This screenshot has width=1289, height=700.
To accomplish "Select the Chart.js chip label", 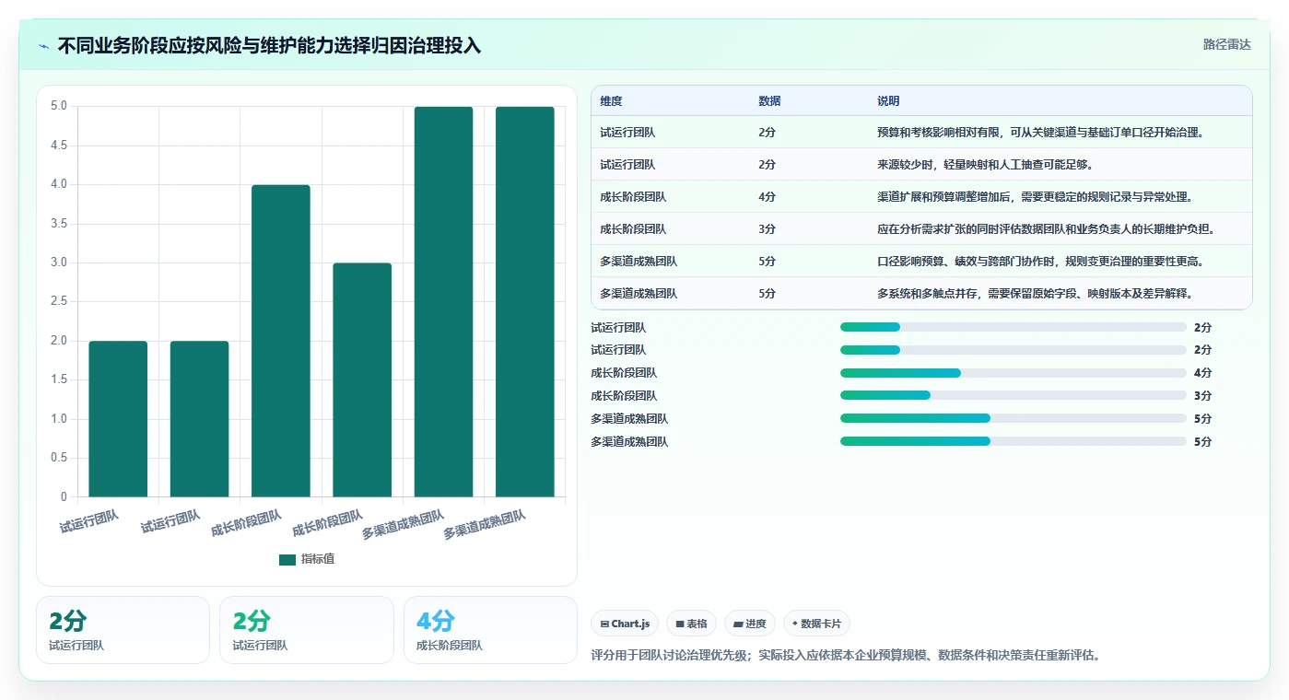I will [x=630, y=624].
